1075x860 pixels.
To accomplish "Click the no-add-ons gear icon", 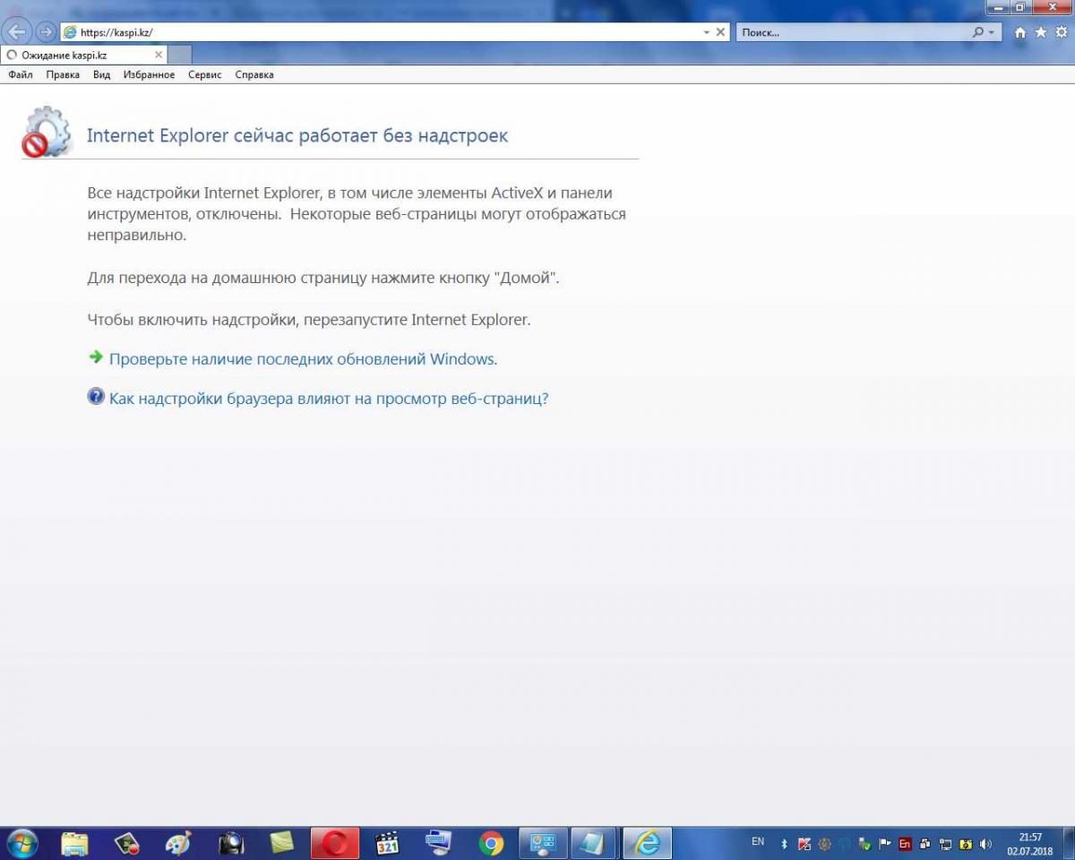I will (x=47, y=132).
